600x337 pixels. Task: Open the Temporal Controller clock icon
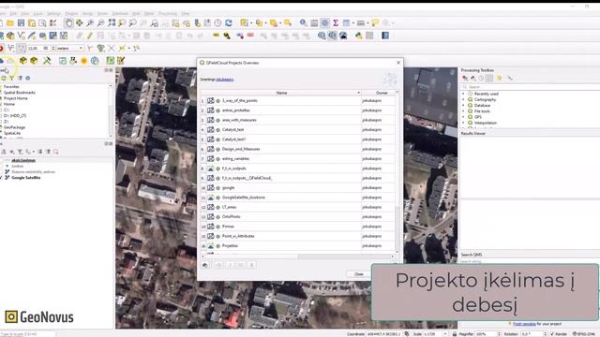tap(217, 23)
